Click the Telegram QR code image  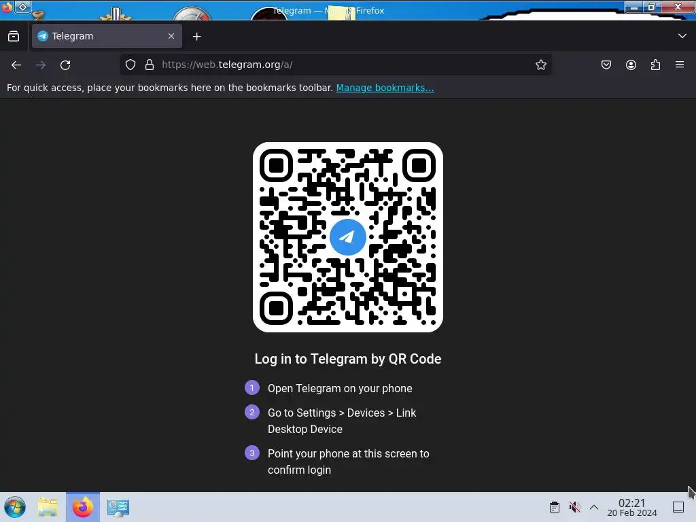(348, 237)
